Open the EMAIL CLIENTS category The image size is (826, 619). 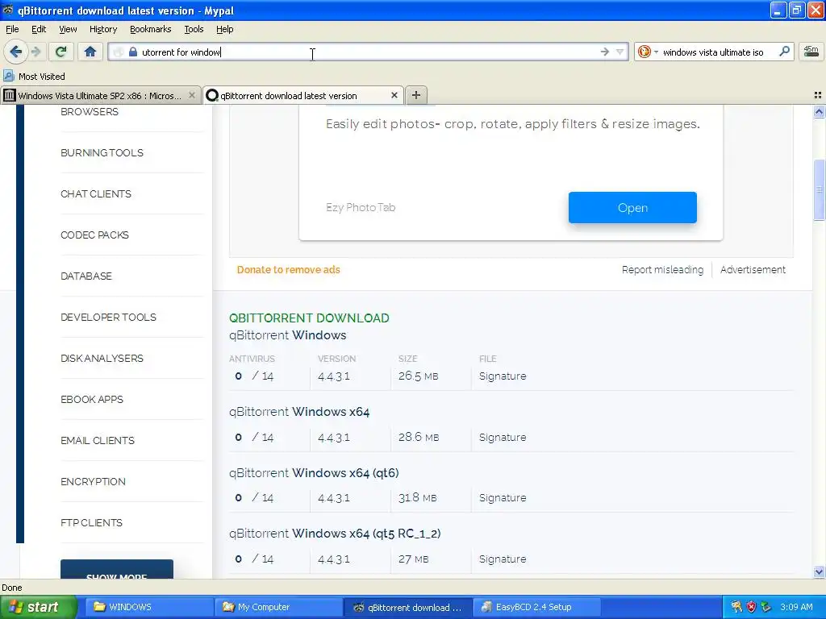click(x=98, y=440)
